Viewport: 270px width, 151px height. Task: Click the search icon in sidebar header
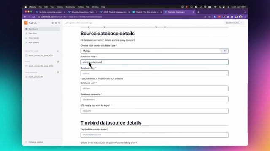click(x=59, y=23)
